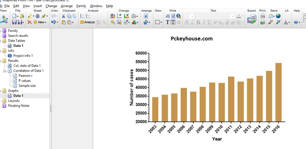Click the Choose graph type bars icon
Screen dimensions: 306x149
point(113,16)
